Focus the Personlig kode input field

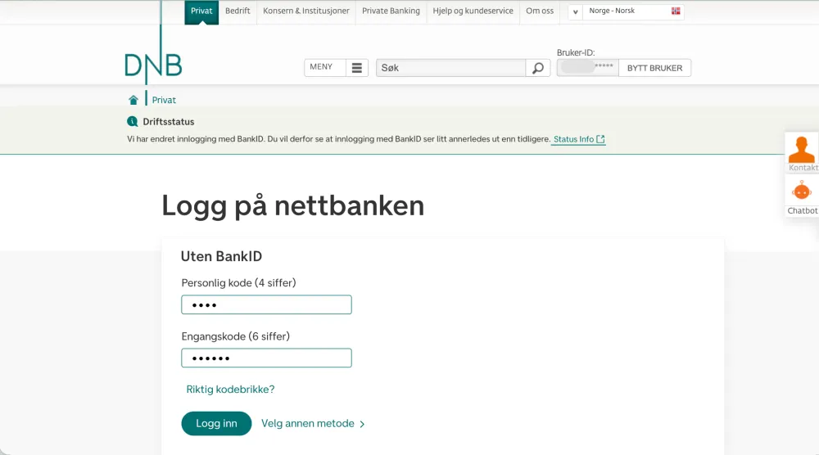click(266, 305)
